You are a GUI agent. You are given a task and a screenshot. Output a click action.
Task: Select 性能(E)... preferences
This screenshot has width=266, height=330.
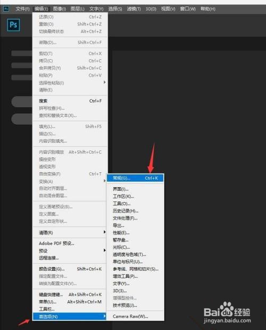(135, 233)
